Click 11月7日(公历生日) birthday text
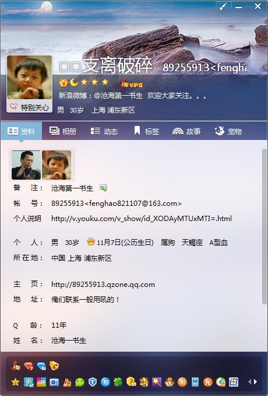 [x=125, y=243]
